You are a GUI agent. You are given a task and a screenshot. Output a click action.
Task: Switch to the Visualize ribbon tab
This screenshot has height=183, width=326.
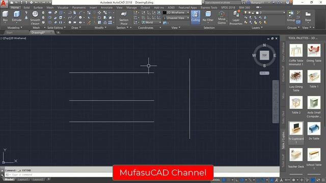tap(63, 8)
